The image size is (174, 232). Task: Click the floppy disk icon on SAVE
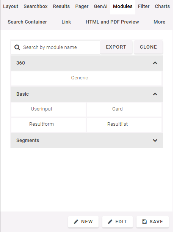pyautogui.click(x=144, y=222)
